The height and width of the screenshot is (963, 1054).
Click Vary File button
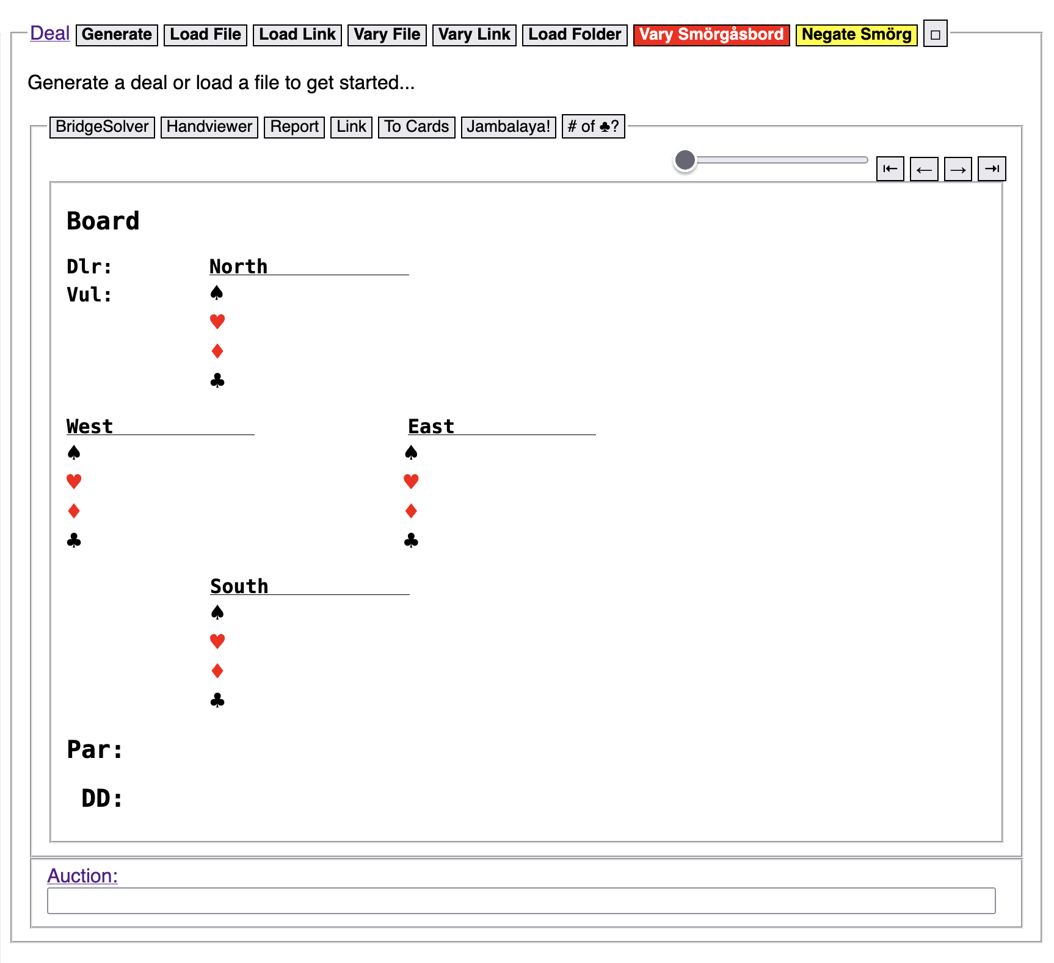pyautogui.click(x=387, y=35)
